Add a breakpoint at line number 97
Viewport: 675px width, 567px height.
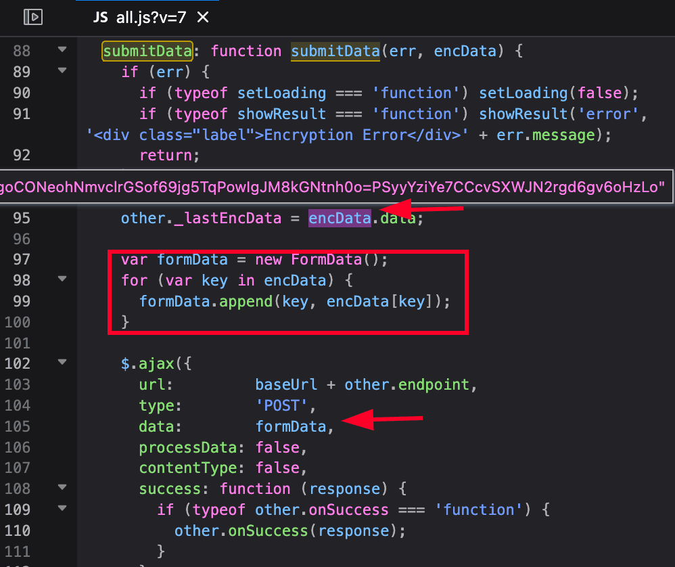[22, 259]
